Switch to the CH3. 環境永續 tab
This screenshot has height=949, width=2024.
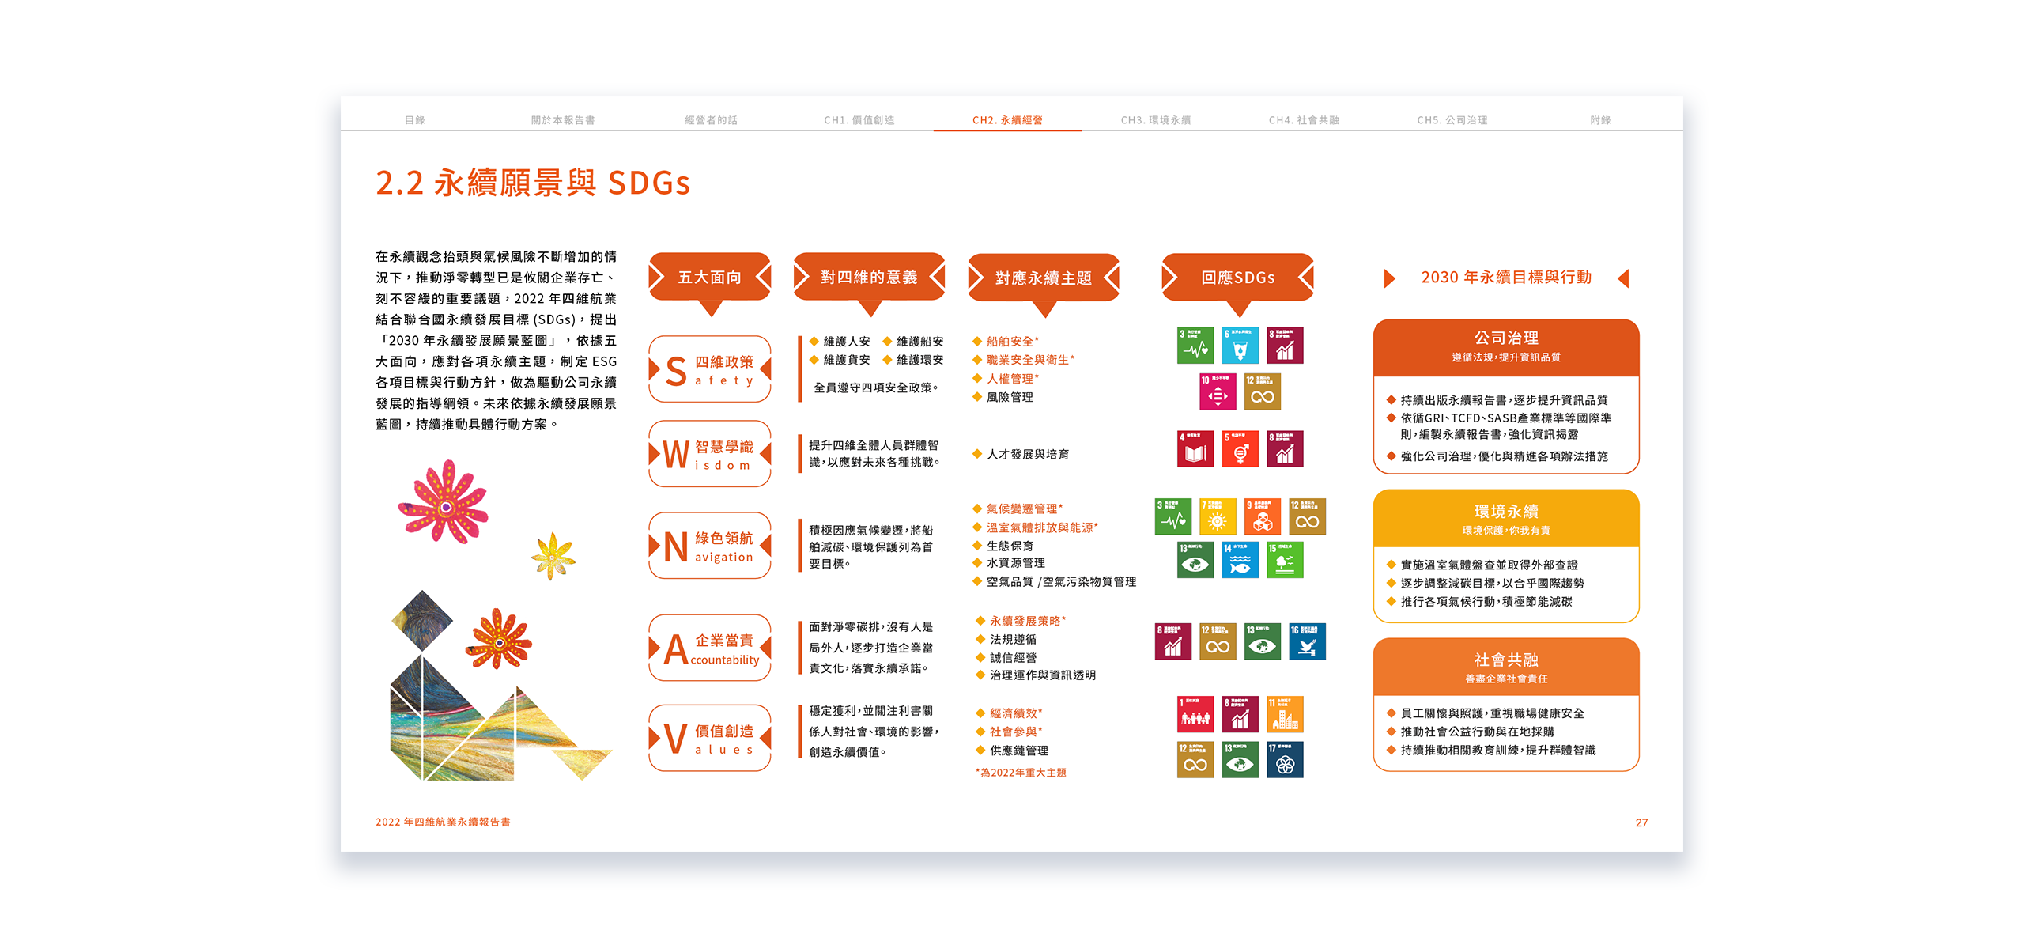click(1155, 120)
